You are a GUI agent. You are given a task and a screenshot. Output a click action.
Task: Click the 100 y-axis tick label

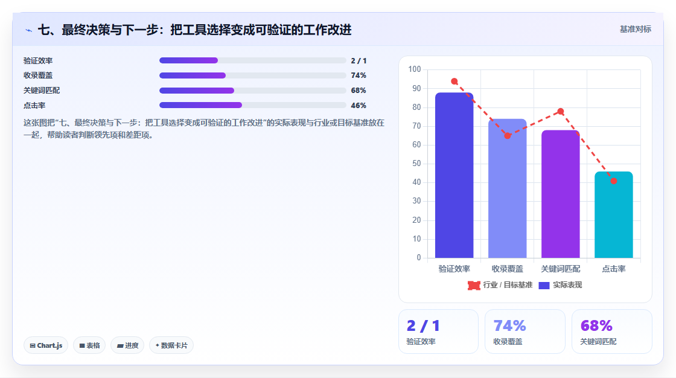pos(414,69)
